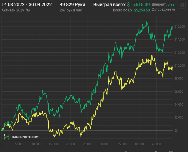Click the 'Всего по EV' label
The width and height of the screenshot is (188, 152).
pos(123,10)
